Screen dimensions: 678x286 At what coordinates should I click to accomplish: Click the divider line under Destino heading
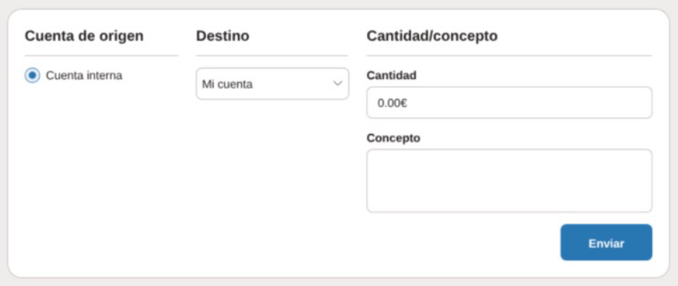tap(272, 55)
